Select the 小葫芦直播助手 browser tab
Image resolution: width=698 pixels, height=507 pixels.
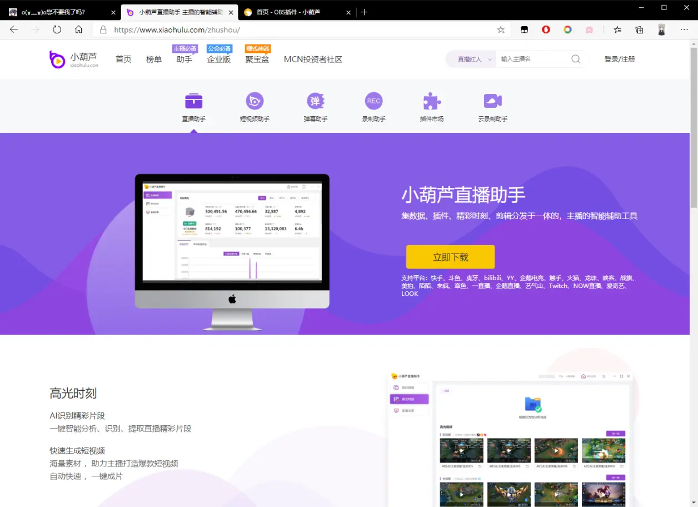[180, 12]
